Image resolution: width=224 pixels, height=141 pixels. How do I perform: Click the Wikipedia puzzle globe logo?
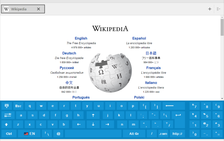point(110,73)
